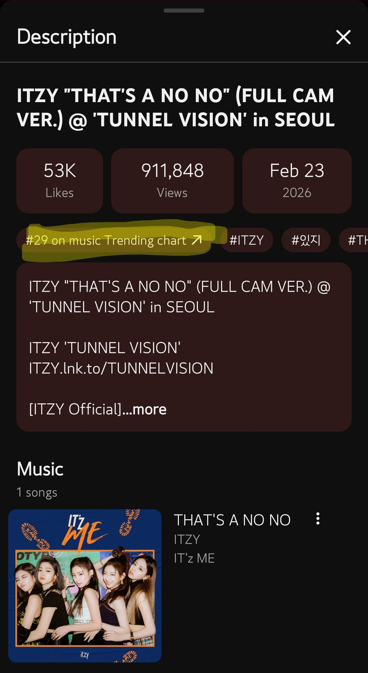Select the artist name ITZY under the song
This screenshot has height=673, width=368.
tap(187, 539)
